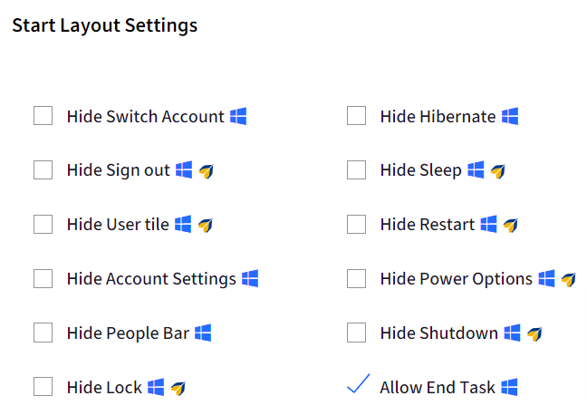Click the Hide Restart label text

[428, 225]
